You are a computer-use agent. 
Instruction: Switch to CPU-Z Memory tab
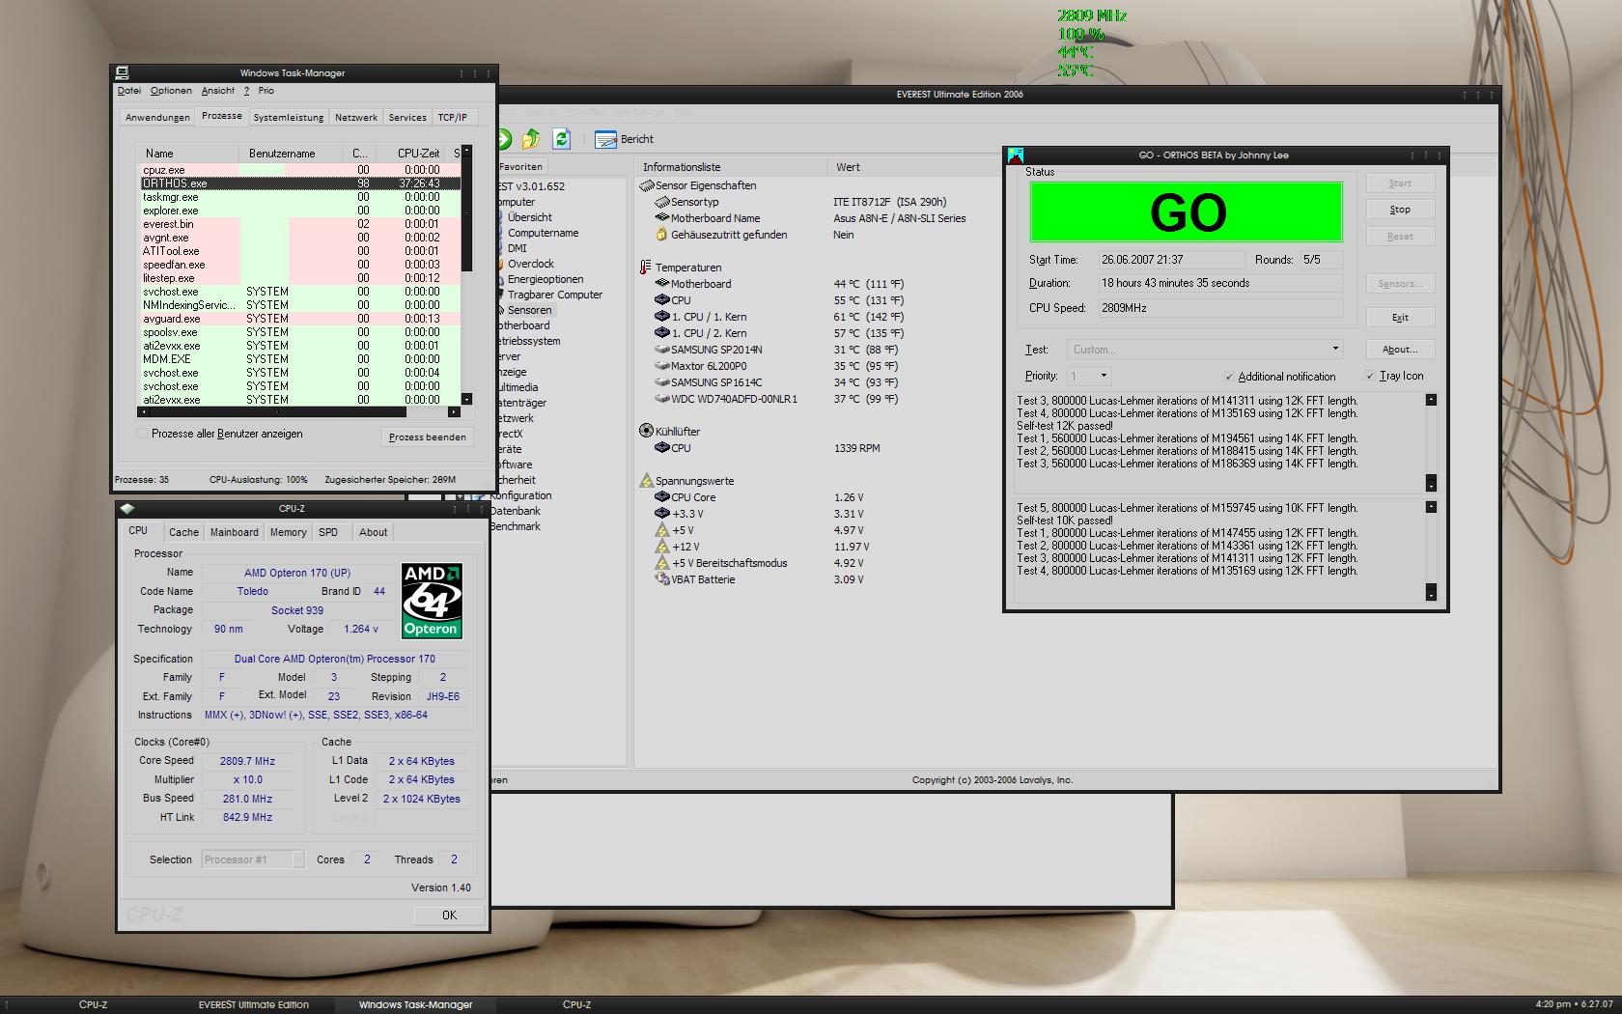(x=288, y=532)
